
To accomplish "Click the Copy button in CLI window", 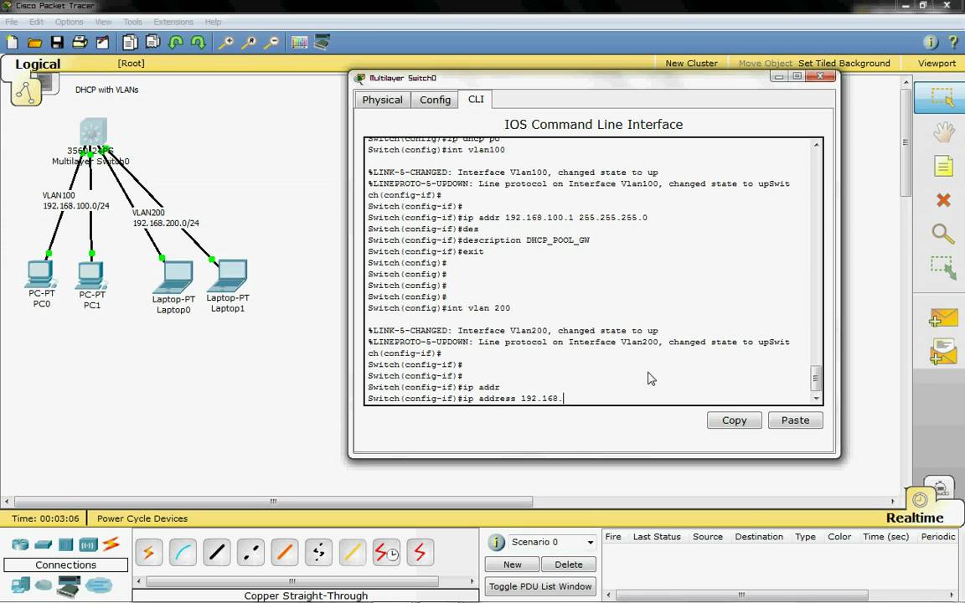I will click(734, 420).
